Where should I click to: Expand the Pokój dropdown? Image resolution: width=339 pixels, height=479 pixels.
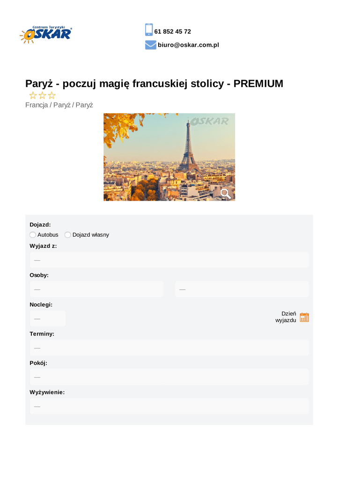[169, 377]
